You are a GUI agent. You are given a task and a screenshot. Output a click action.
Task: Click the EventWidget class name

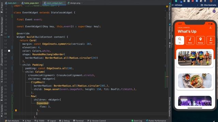(30, 13)
